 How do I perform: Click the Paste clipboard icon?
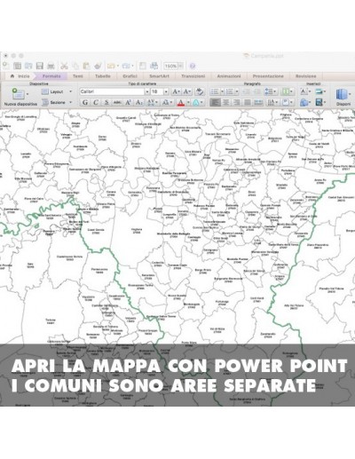[86, 66]
